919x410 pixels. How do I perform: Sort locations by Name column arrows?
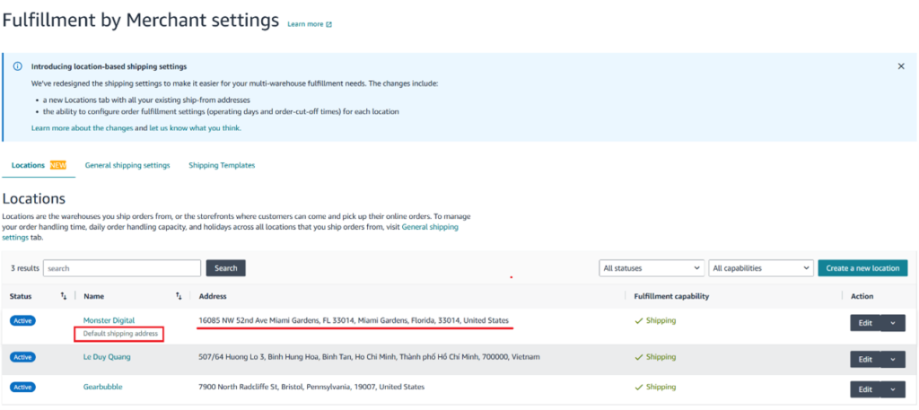pyautogui.click(x=179, y=296)
